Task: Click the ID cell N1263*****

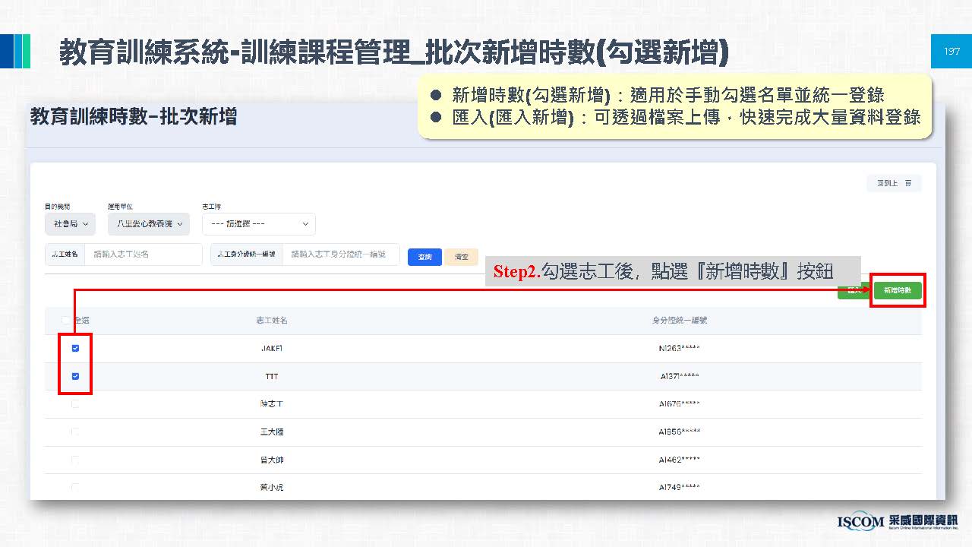Action: (x=679, y=349)
